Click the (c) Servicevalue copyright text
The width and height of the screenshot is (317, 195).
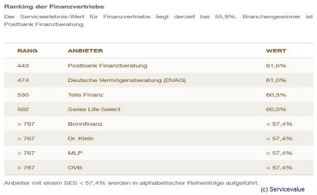click(x=283, y=189)
